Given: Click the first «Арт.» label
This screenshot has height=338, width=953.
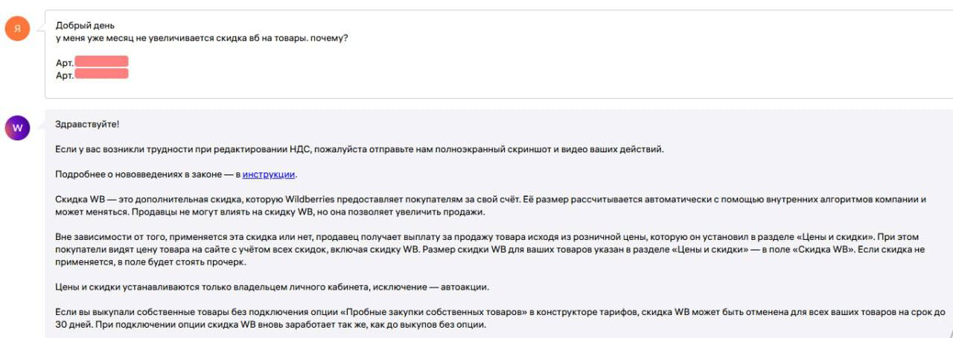Looking at the screenshot, I should pos(65,63).
